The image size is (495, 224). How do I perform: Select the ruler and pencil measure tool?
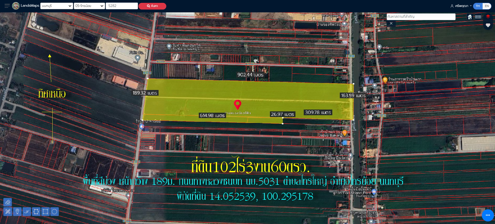[x=8, y=212]
